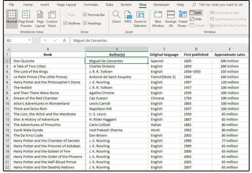Open the Data tab
This screenshot has height=173, width=252.
tap(109, 5)
